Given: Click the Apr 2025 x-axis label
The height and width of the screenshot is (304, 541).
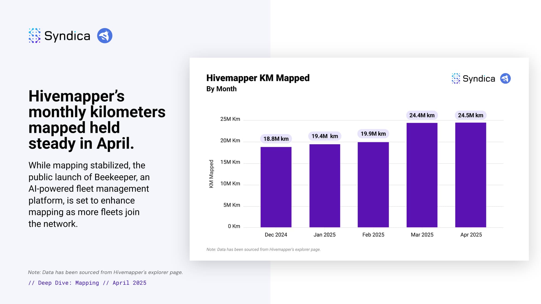Looking at the screenshot, I should pos(471,235).
